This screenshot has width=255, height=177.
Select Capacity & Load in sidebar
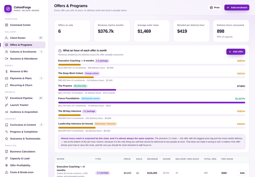[x=24, y=159]
